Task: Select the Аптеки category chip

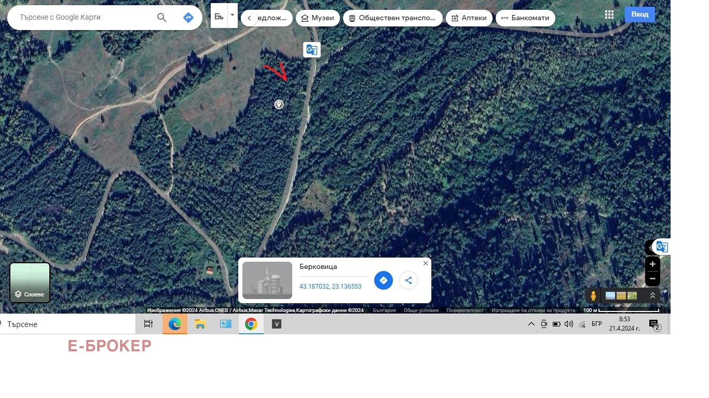Action: tap(469, 18)
